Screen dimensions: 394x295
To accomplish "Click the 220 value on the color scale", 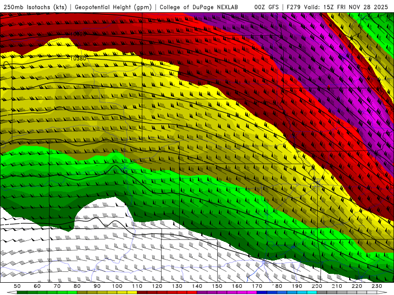I will pos(357,286).
